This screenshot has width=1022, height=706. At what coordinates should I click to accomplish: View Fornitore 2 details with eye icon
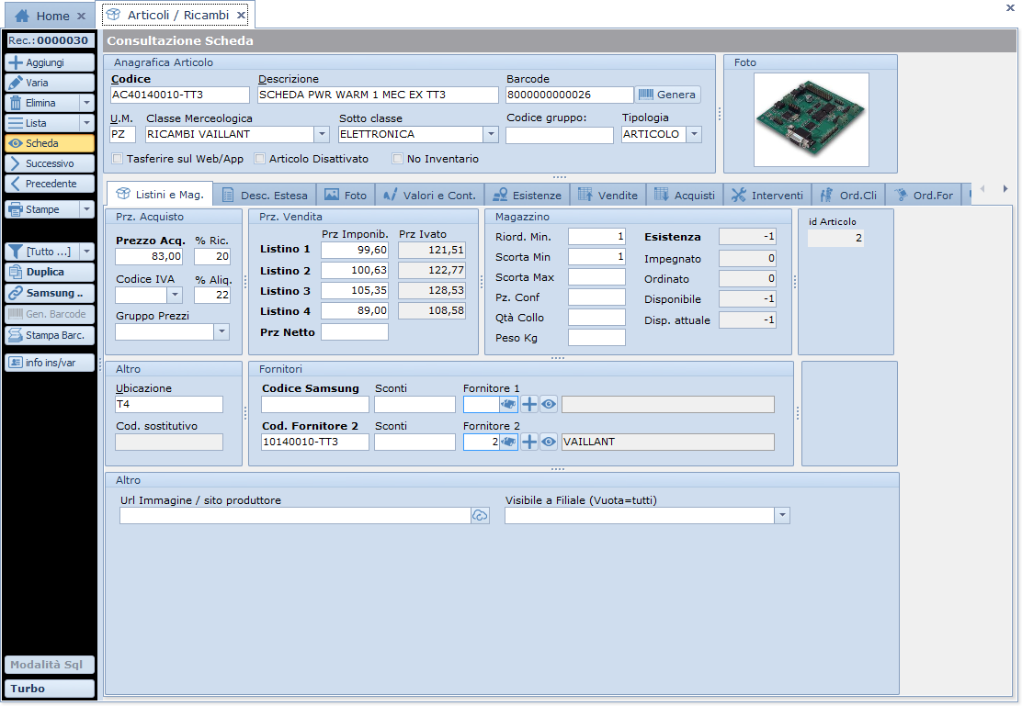[x=549, y=443]
